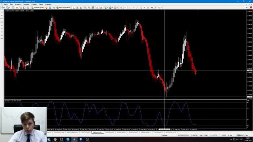Expand the New Chart dropdown arrow
The width and height of the screenshot is (253, 142).
coord(5,7)
